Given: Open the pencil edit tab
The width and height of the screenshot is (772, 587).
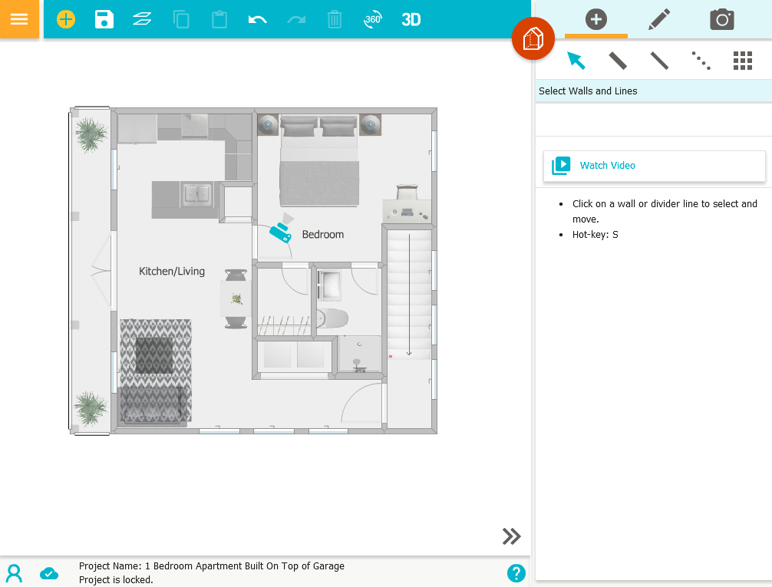Looking at the screenshot, I should (x=658, y=19).
